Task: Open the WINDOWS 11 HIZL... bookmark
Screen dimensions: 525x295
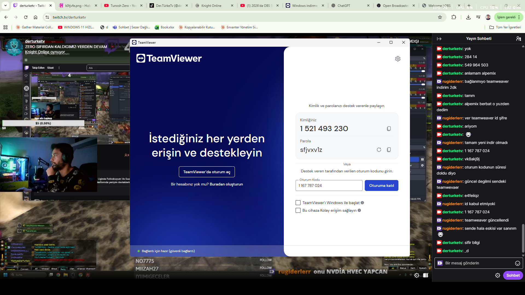Action: click(x=76, y=27)
